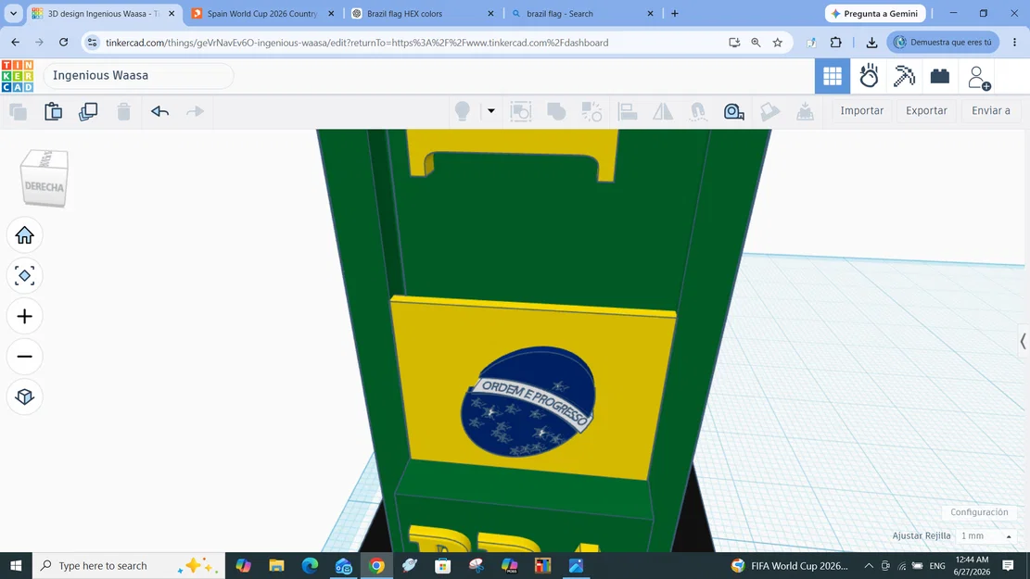Open the Chrome downloads icon
This screenshot has width=1030, height=579.
(x=871, y=43)
